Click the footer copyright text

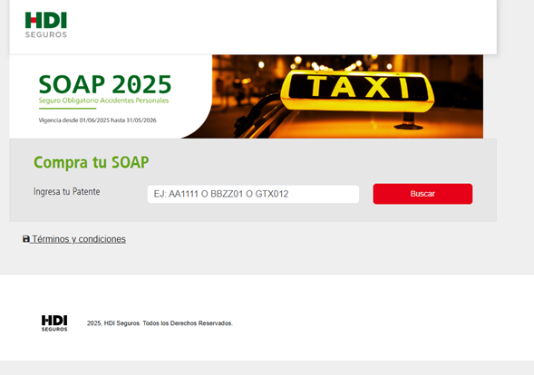[160, 323]
